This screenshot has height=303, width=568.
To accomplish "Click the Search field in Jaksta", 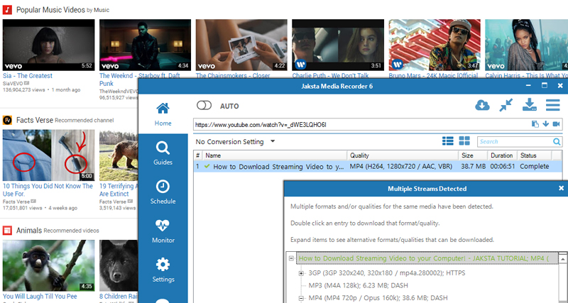I will coord(515,141).
